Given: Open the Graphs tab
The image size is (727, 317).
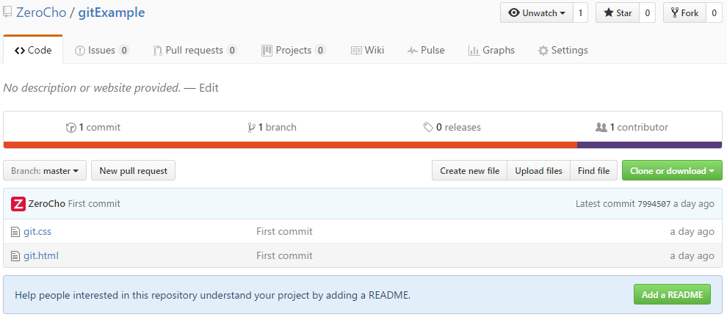Looking at the screenshot, I should (x=491, y=50).
